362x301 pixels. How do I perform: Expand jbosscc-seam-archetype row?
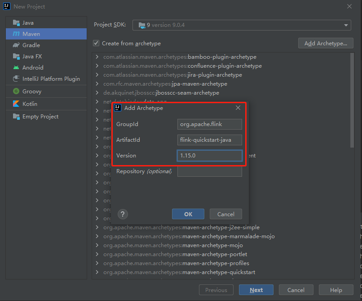click(97, 93)
